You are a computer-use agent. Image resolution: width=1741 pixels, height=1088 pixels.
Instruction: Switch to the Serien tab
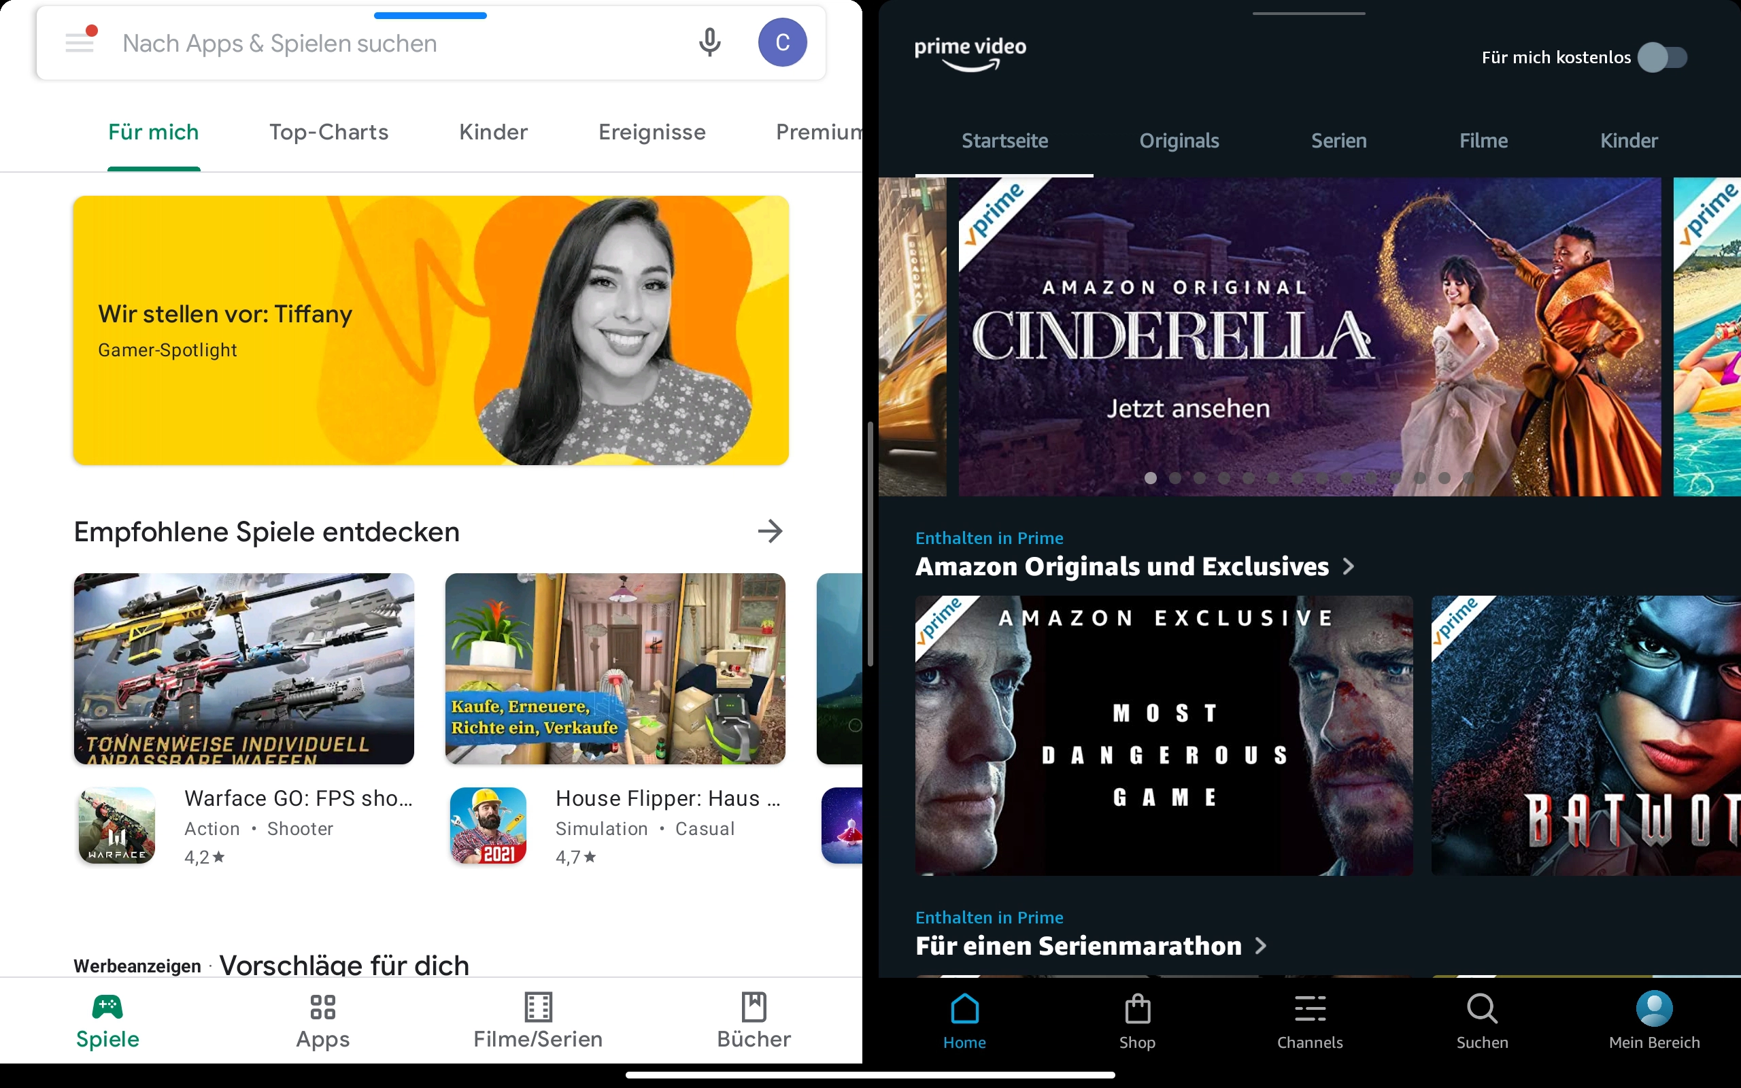tap(1339, 140)
